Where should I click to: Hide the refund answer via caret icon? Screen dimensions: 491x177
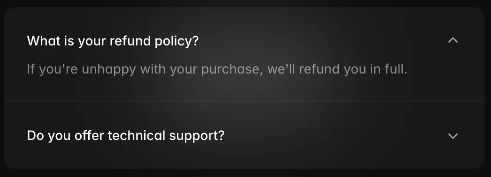click(453, 40)
